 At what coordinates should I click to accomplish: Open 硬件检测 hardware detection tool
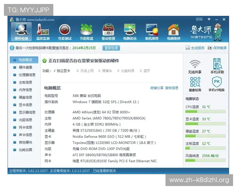tap(21, 32)
